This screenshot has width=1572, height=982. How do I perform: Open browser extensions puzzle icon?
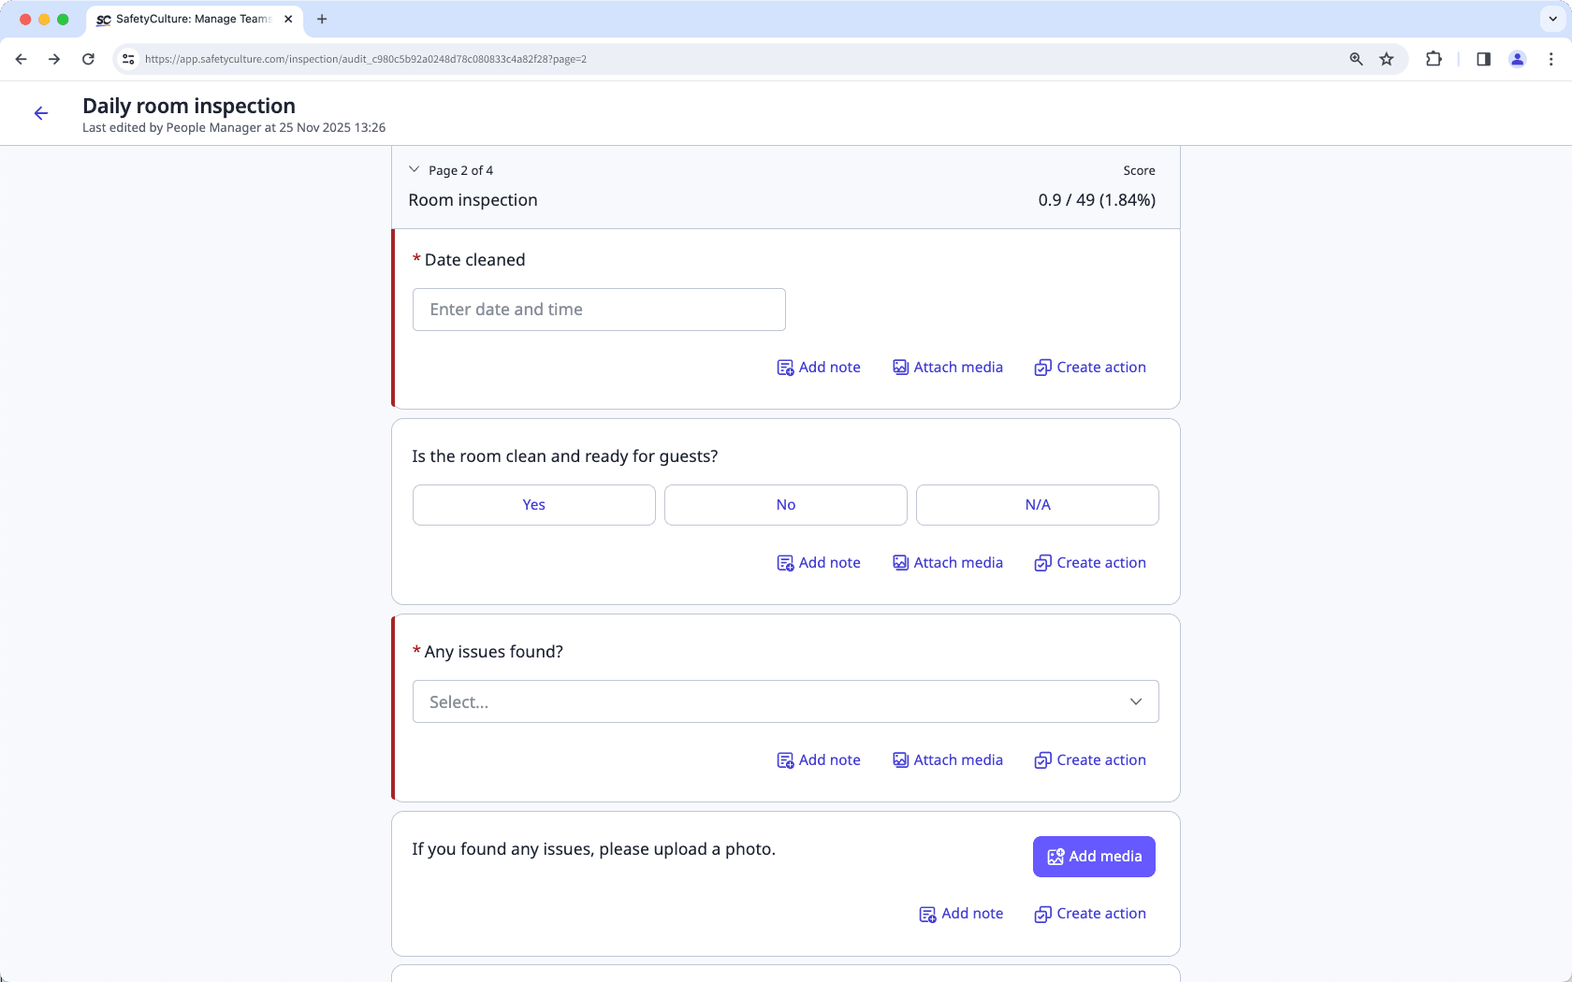click(x=1434, y=59)
